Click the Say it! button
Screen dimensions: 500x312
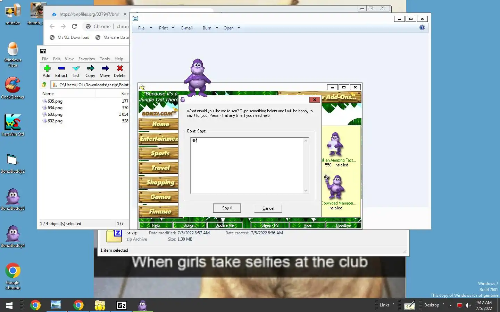227,208
